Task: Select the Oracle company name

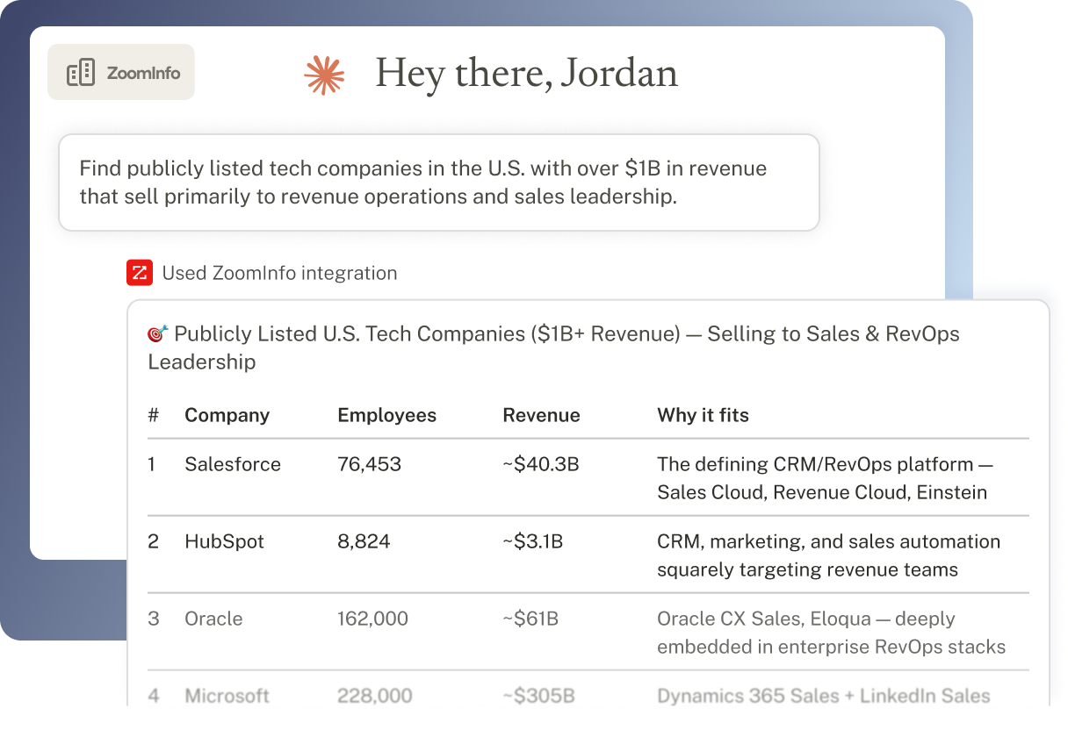Action: 213,619
